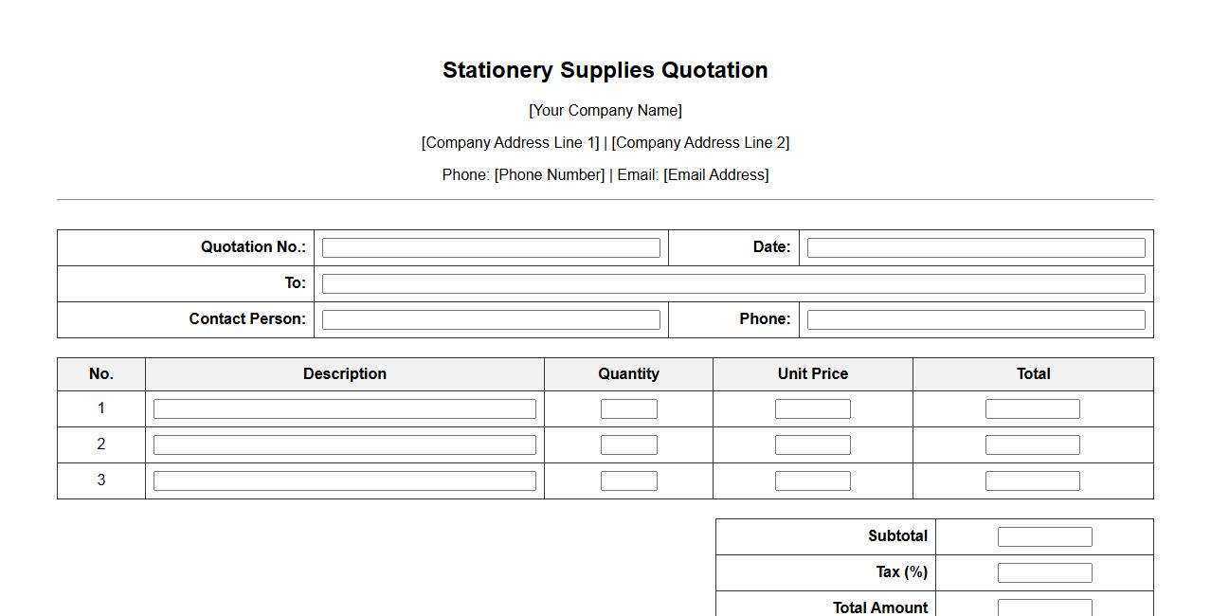Click the Description field in row 3
1211x616 pixels.
tap(345, 481)
